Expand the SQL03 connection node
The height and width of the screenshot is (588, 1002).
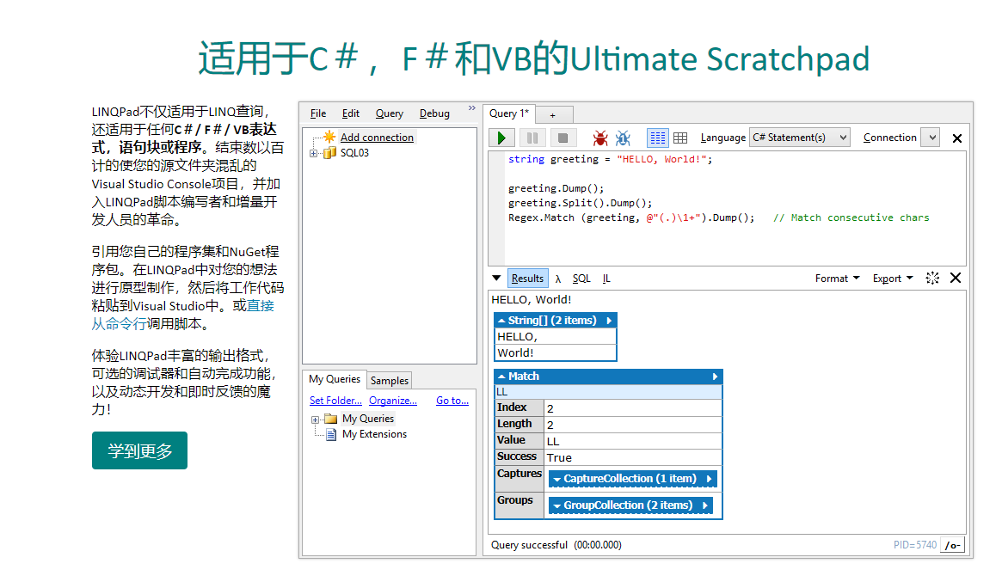pos(313,153)
